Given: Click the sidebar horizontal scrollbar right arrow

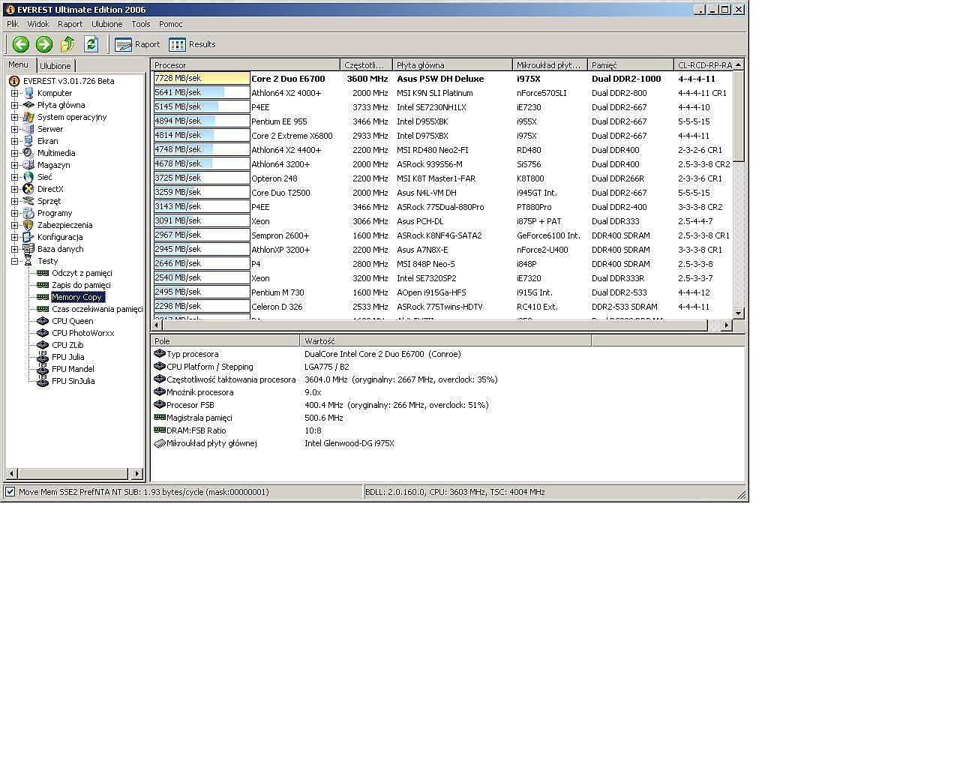Looking at the screenshot, I should click(x=136, y=473).
